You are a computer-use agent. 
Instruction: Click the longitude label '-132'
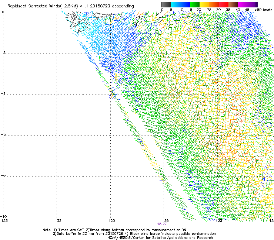57,221
